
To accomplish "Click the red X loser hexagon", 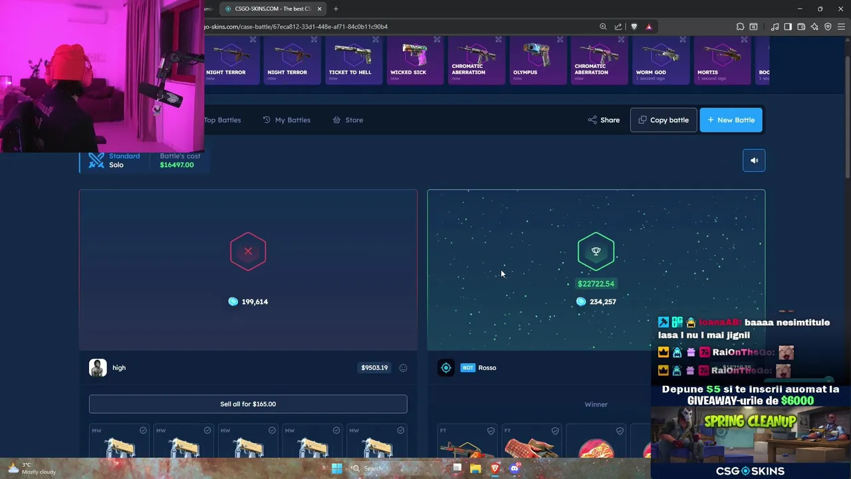I will pyautogui.click(x=248, y=251).
